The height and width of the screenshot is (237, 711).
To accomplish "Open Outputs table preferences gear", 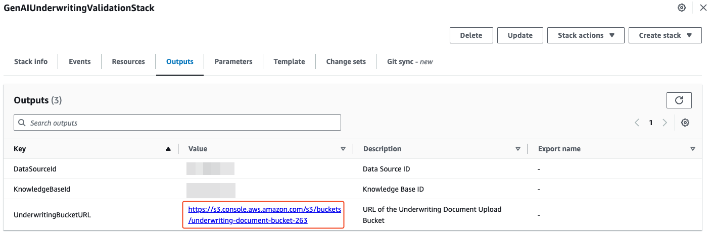I will [685, 123].
